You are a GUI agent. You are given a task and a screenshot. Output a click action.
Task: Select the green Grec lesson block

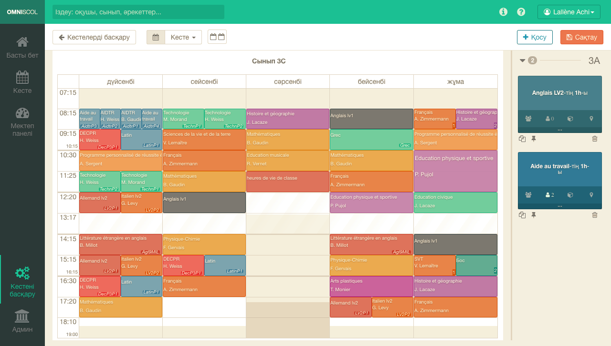tap(371, 140)
